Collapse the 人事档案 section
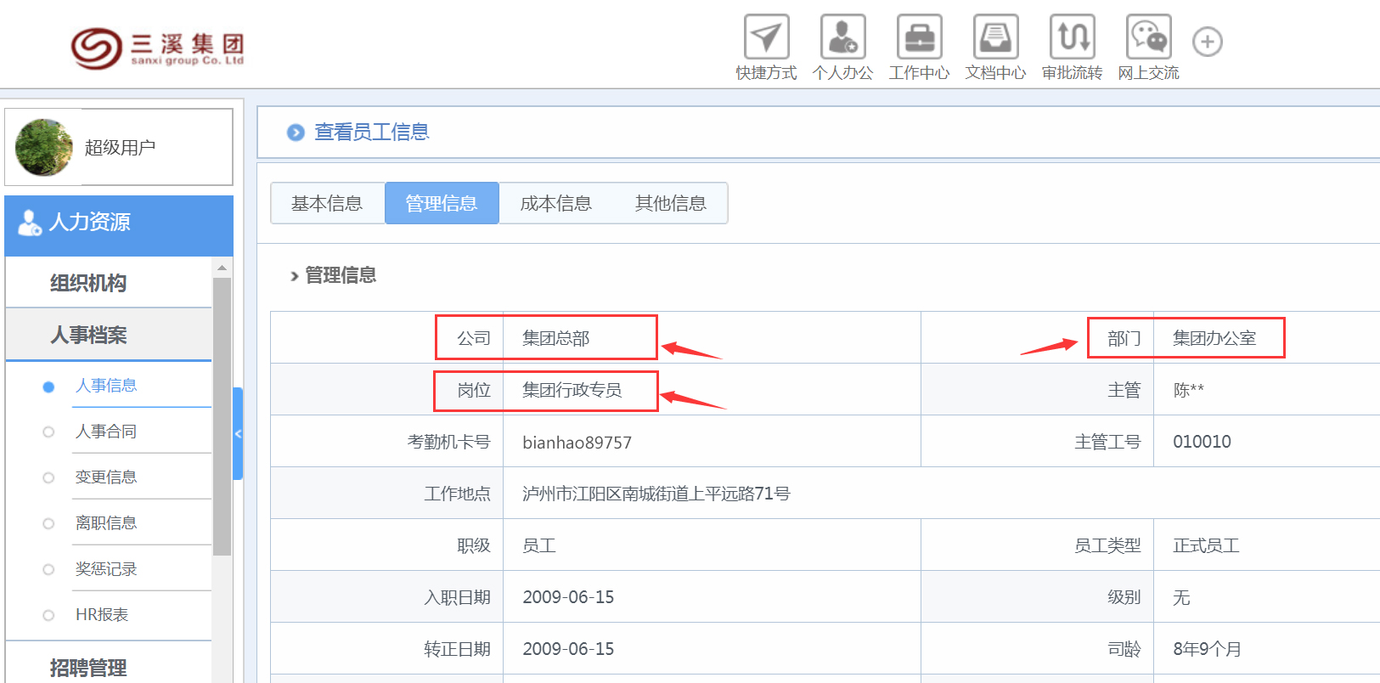This screenshot has width=1380, height=683. pos(109,335)
